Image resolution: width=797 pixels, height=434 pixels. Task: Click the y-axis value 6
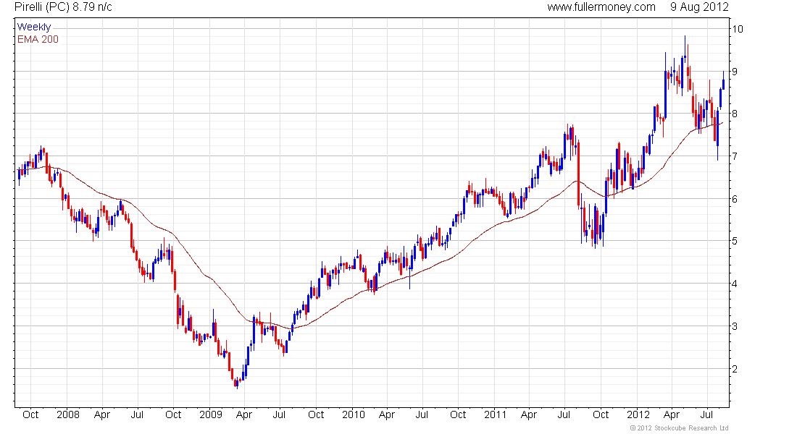tap(735, 199)
